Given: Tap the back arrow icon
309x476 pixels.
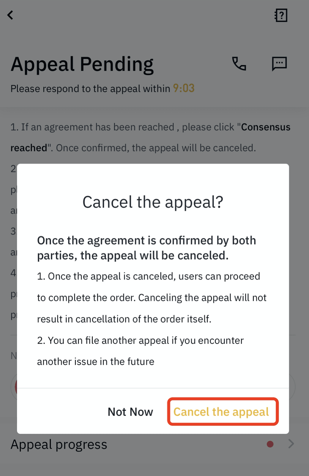Looking at the screenshot, I should 10,15.
